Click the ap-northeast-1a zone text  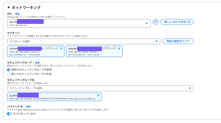pyautogui.click(x=77, y=55)
